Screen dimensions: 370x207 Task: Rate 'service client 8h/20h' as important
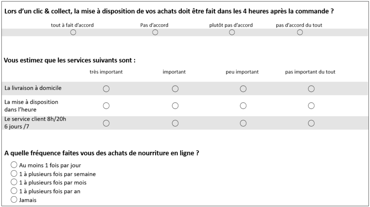[175, 123]
